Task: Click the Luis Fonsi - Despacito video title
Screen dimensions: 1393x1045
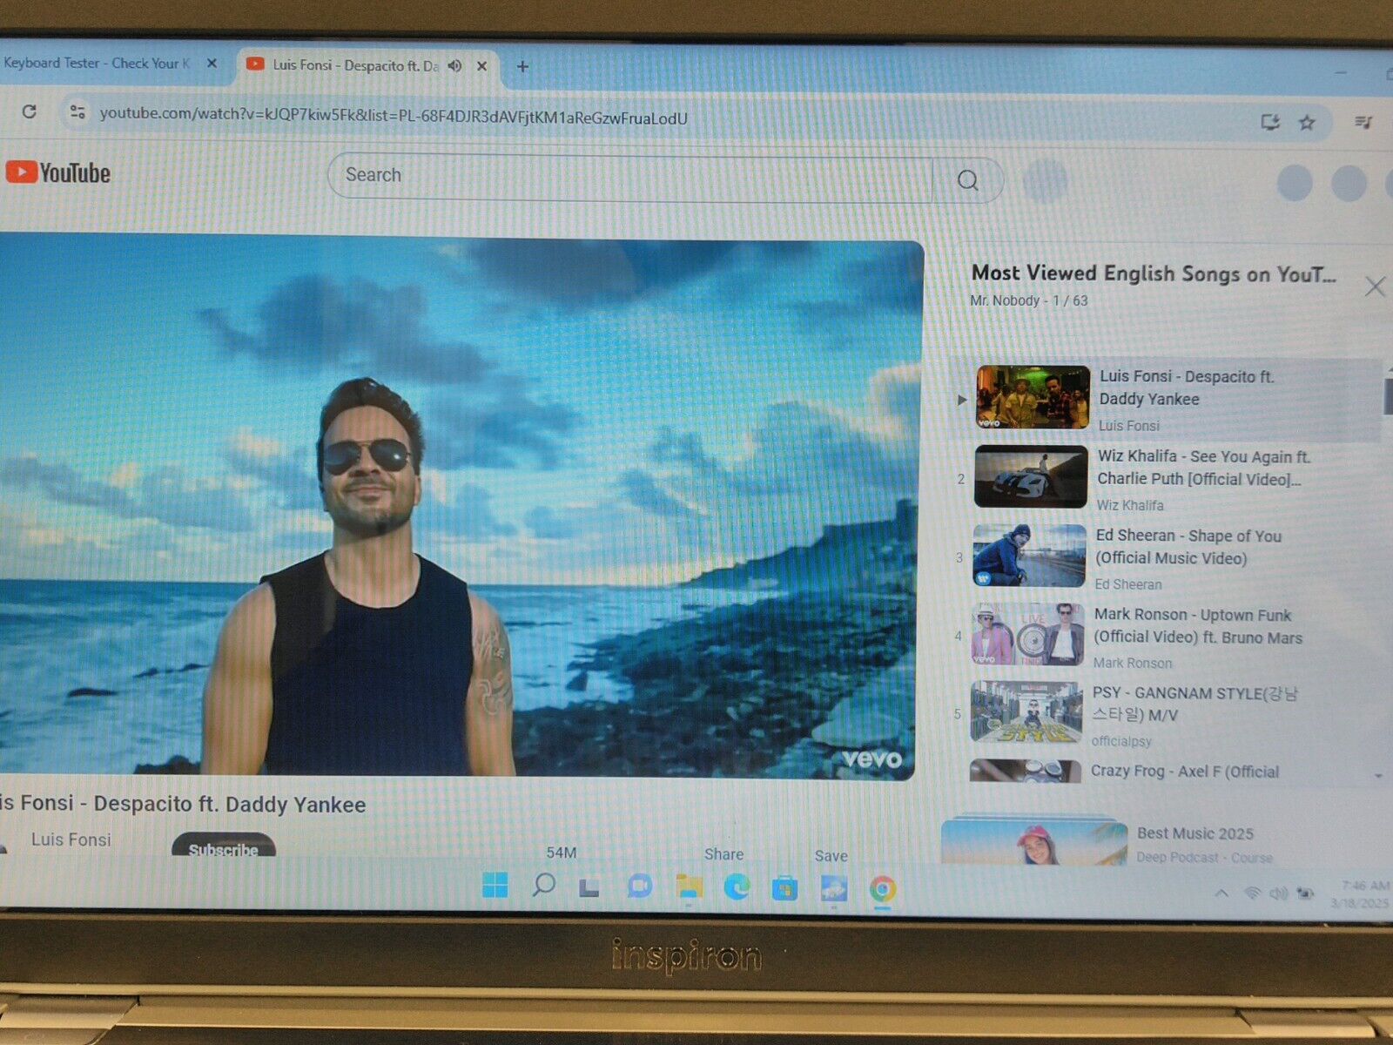Action: click(x=183, y=804)
